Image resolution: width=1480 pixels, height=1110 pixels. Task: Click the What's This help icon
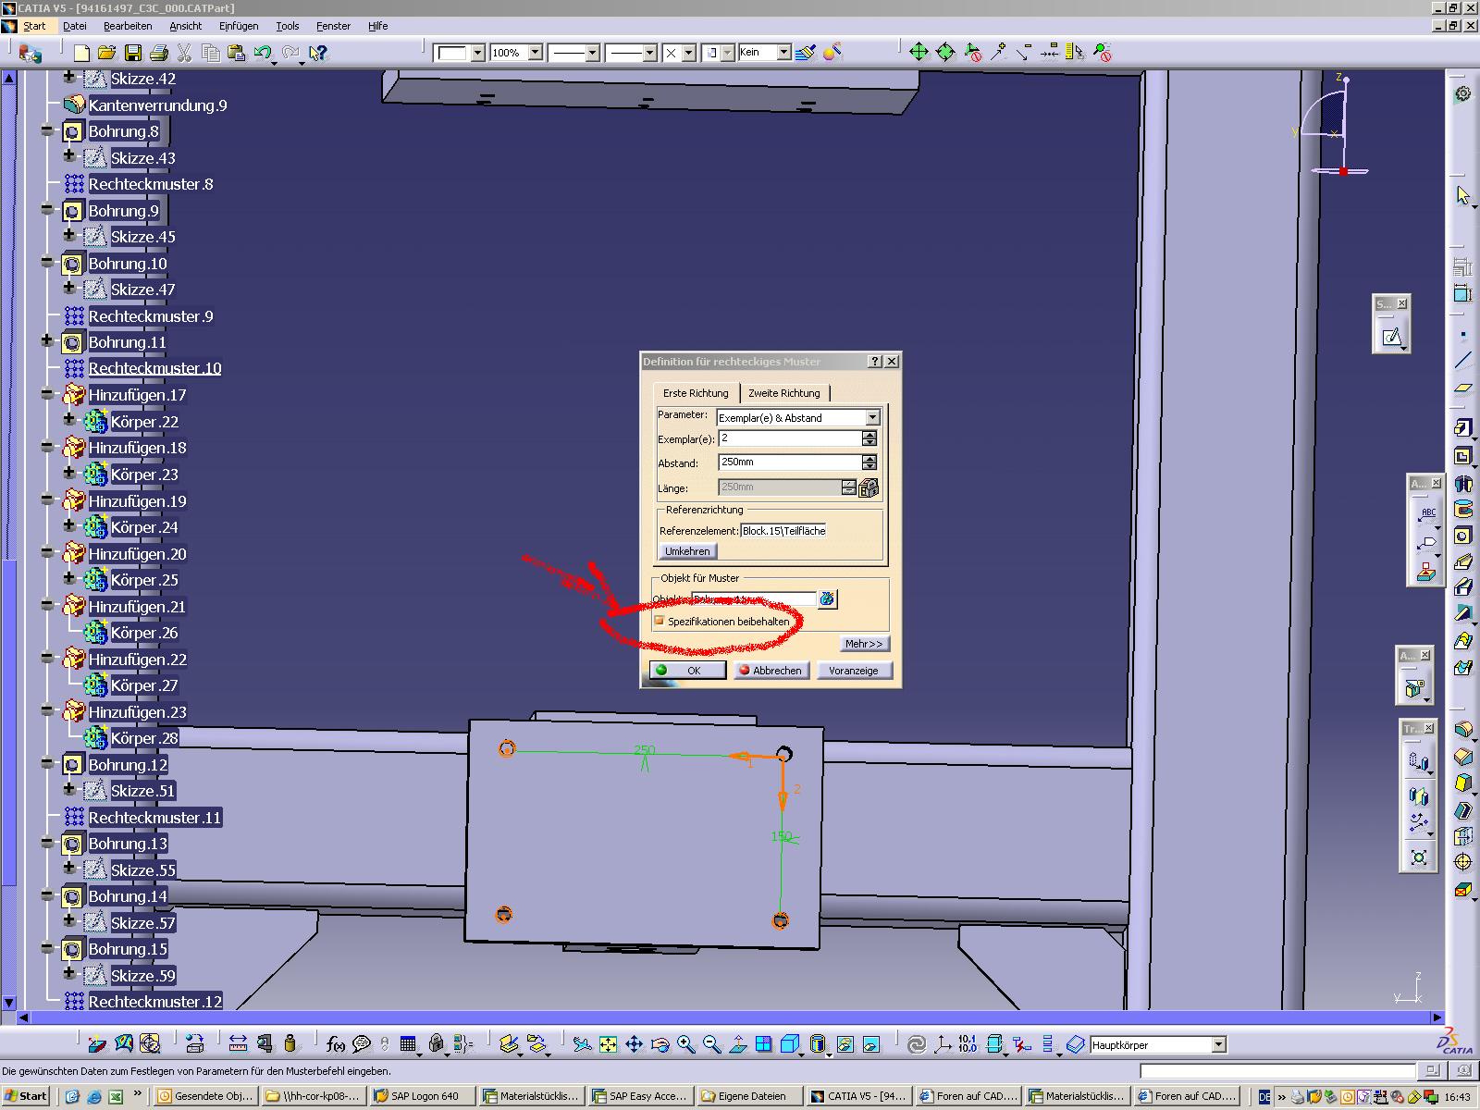318,53
